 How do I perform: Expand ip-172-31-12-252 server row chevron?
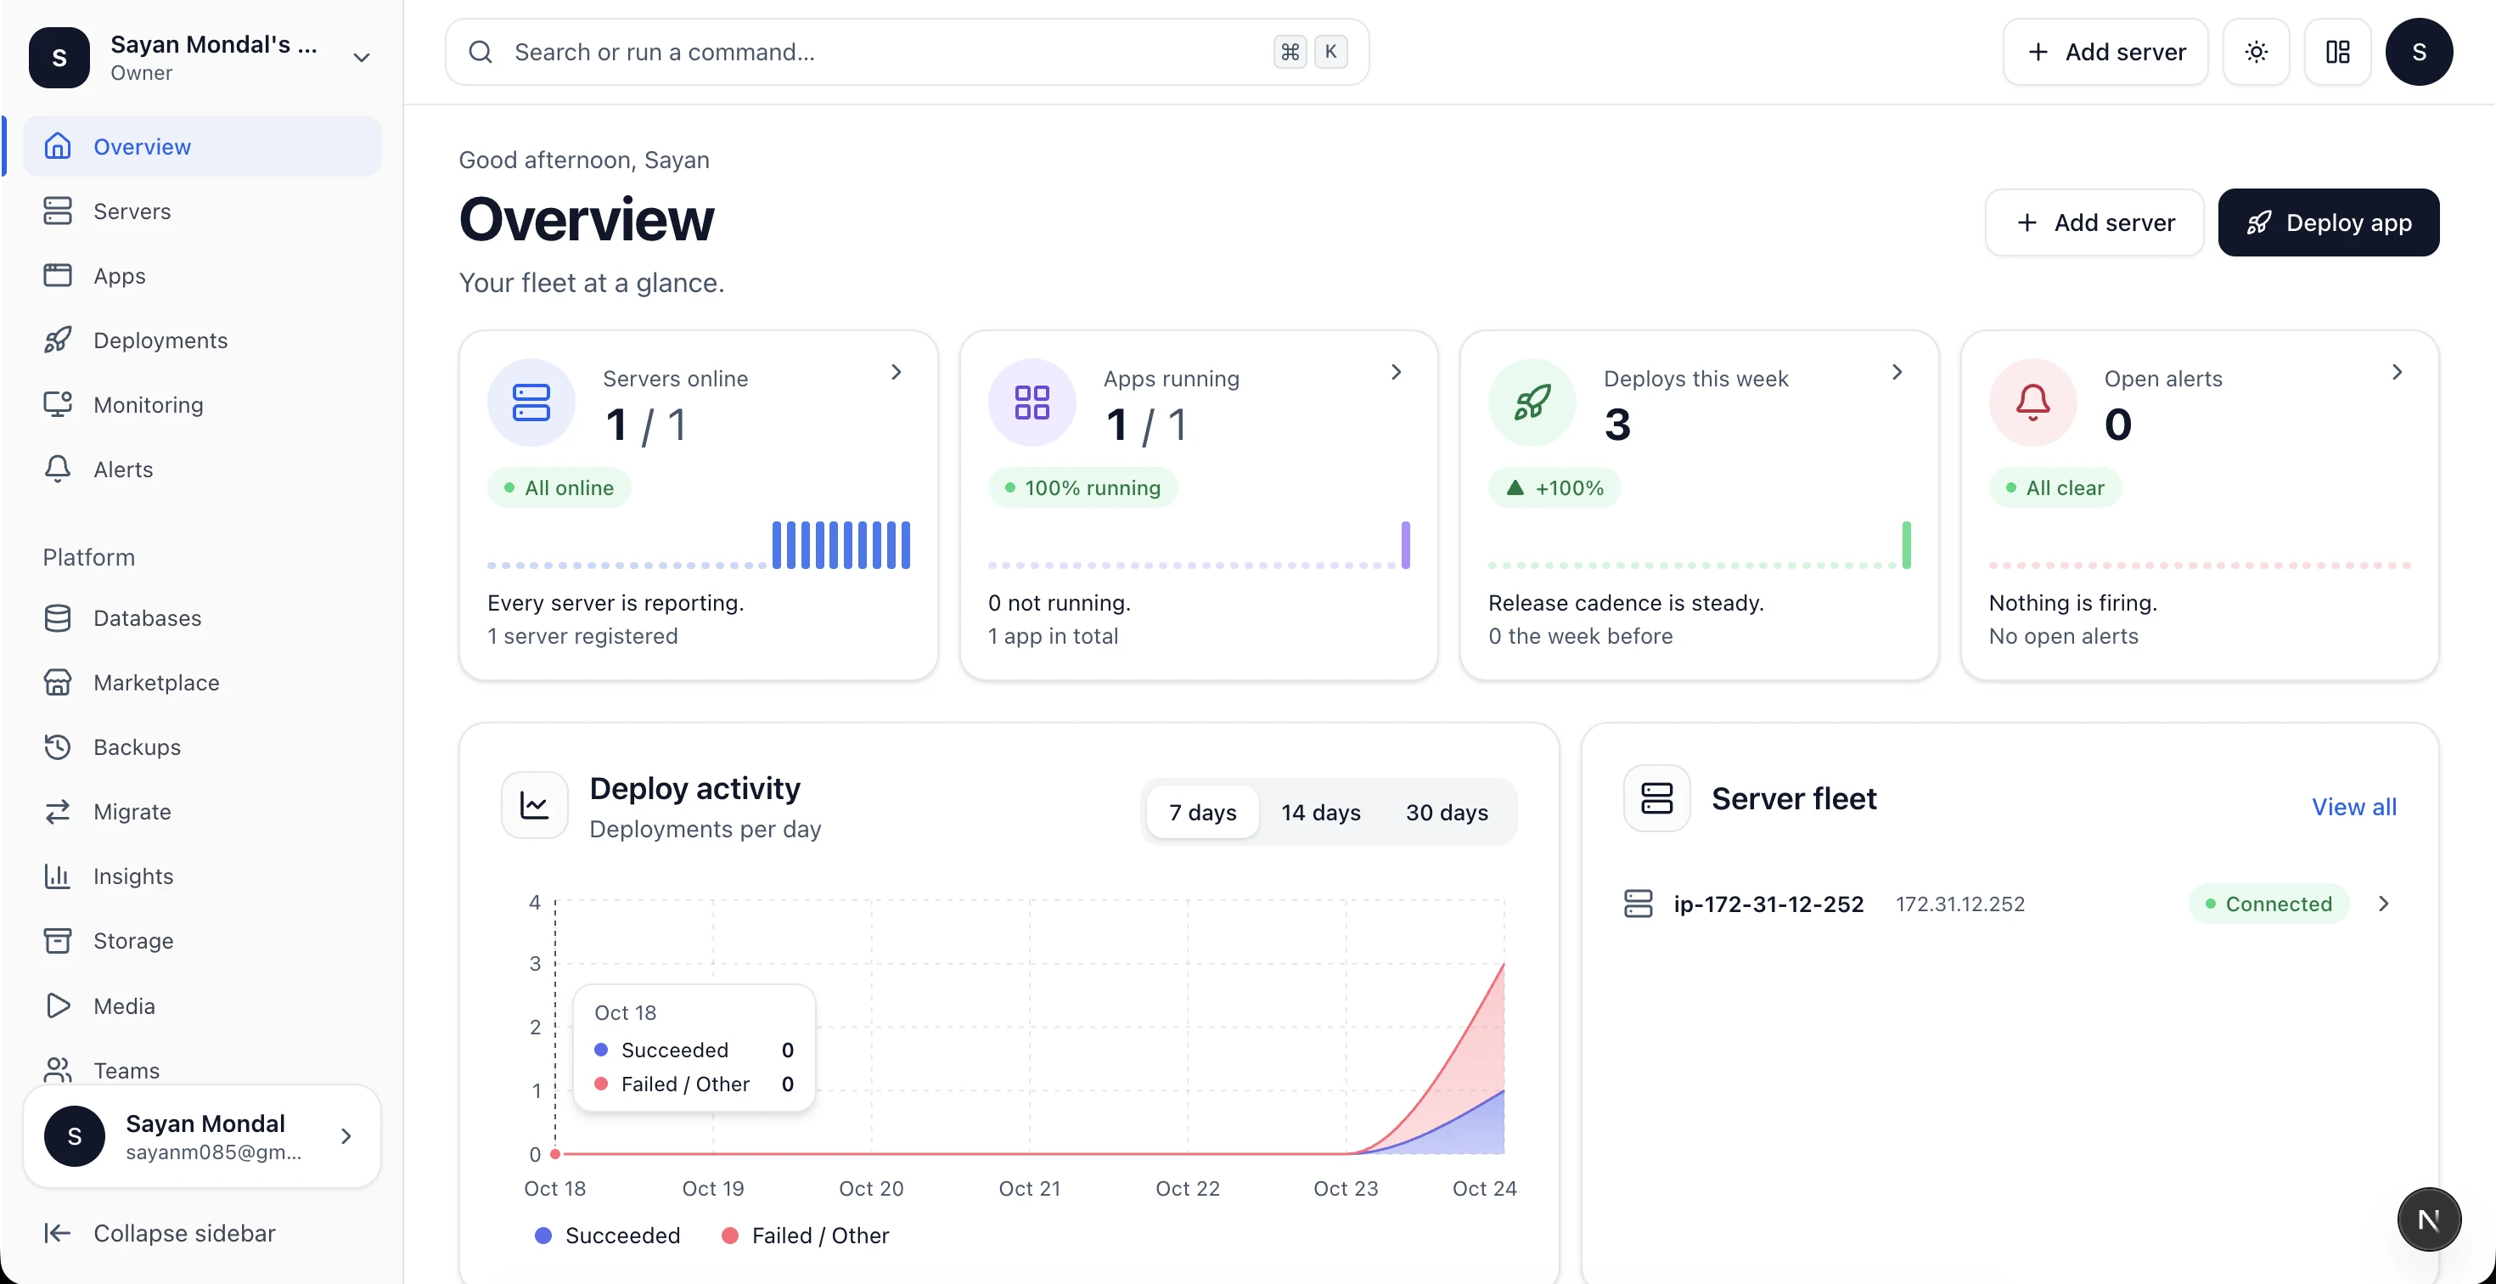(2384, 904)
